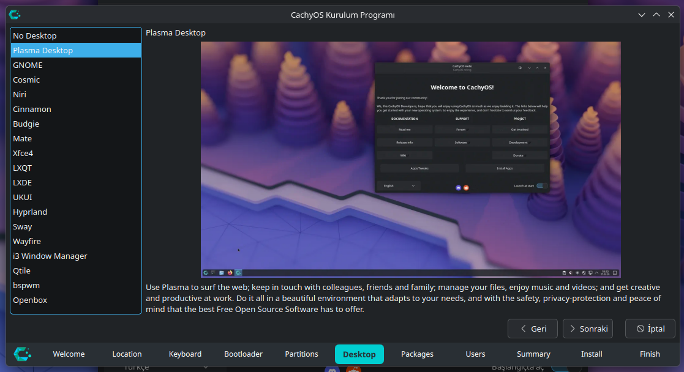Pick Sway from the list
This screenshot has height=372, width=684.
(x=75, y=226)
